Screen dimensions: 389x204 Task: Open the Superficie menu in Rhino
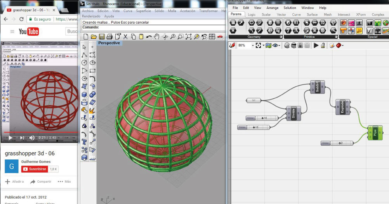[143, 11]
